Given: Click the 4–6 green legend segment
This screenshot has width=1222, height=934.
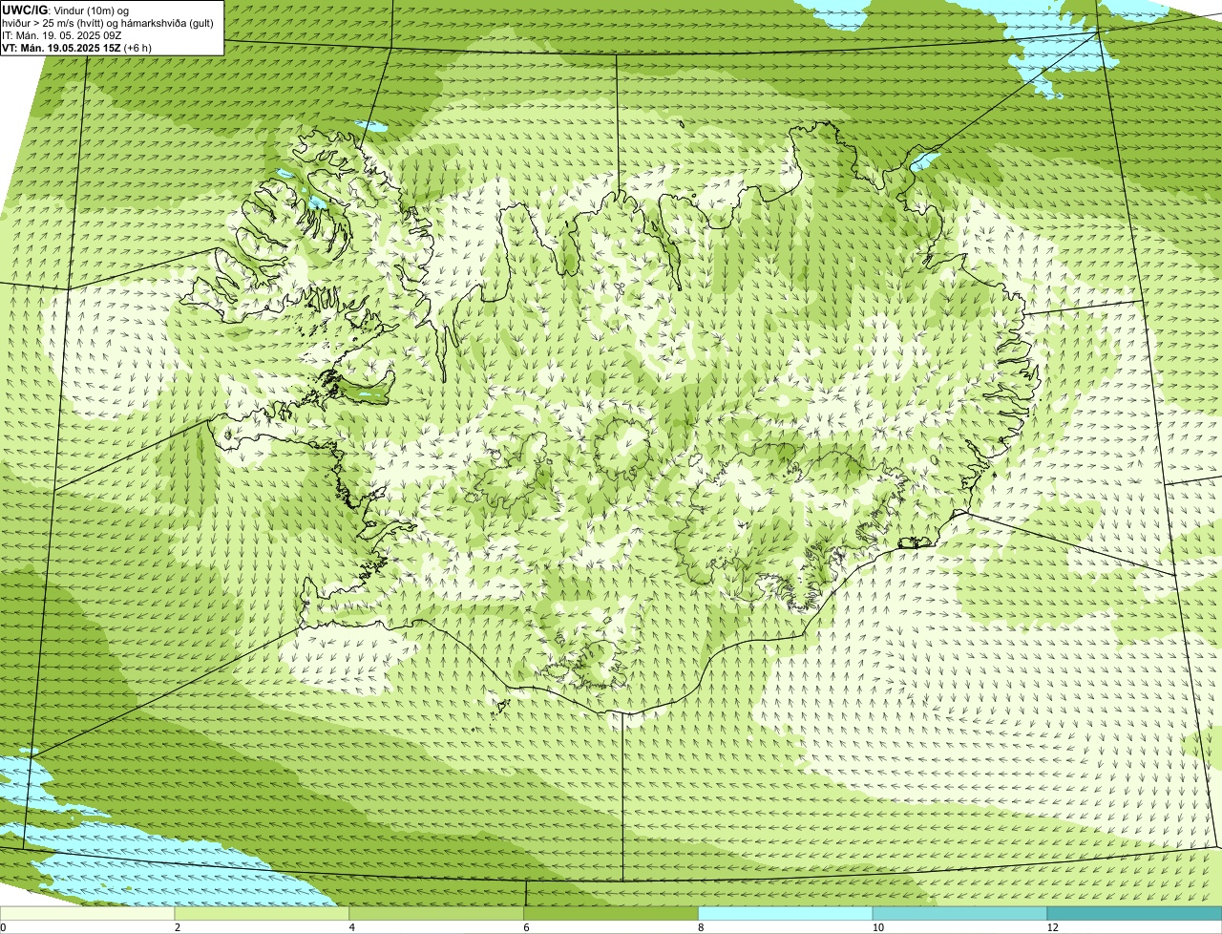Looking at the screenshot, I should tap(437, 914).
